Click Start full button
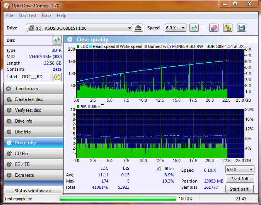261x205 pixels. click(x=240, y=179)
